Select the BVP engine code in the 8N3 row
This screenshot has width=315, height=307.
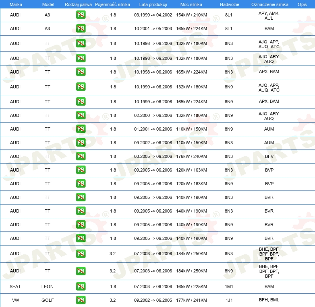[x=269, y=170]
